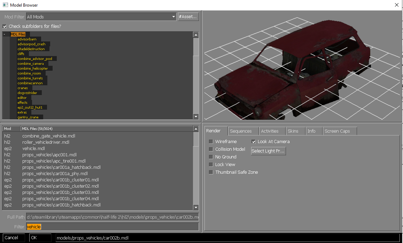This screenshot has width=403, height=243.
Task: Collapse the MDL Files tree root
Action: pos(5,34)
